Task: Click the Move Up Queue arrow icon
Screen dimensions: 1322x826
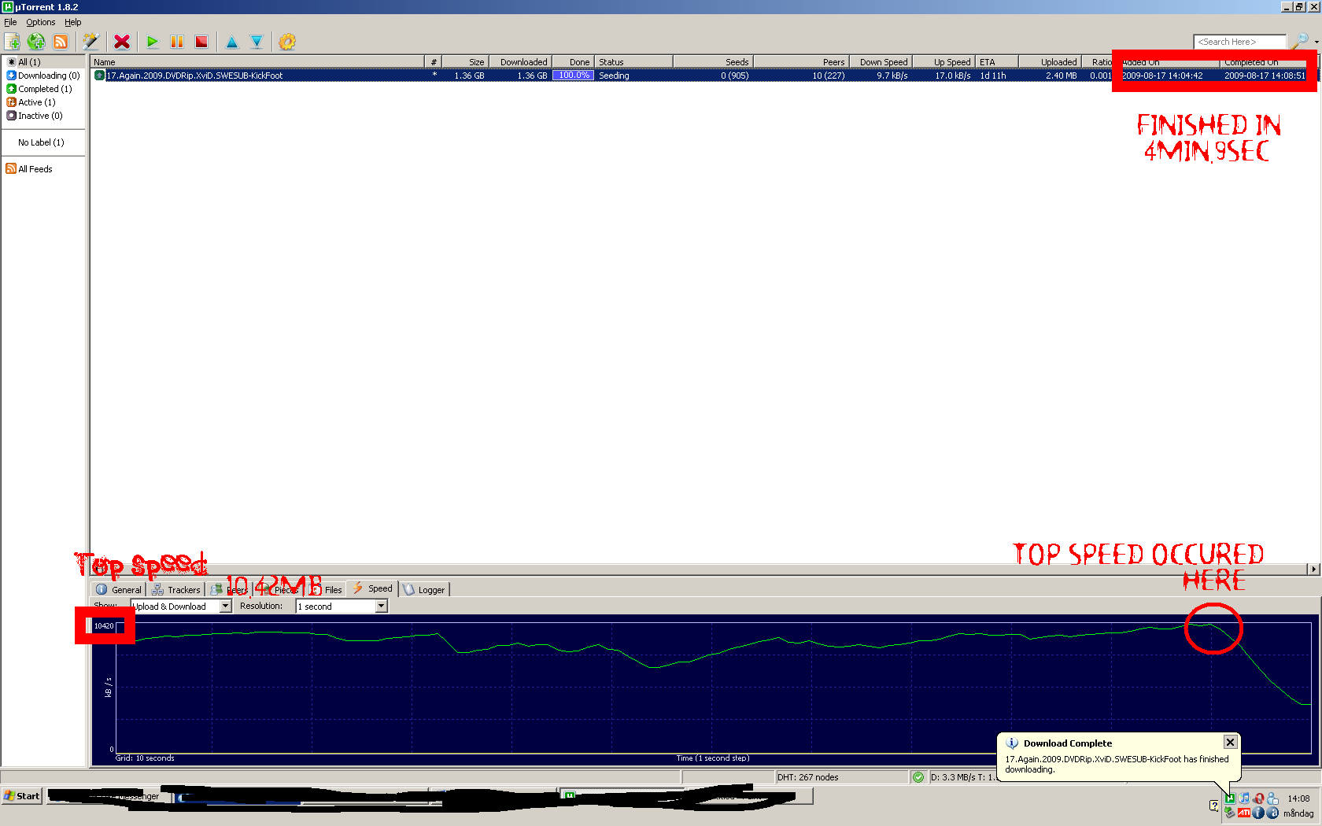Action: point(232,42)
